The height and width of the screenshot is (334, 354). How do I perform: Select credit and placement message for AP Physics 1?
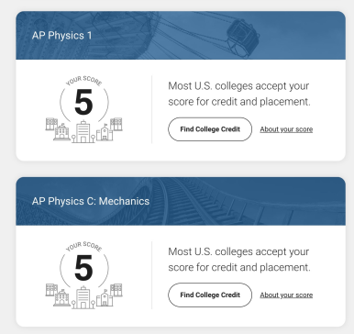coord(239,94)
